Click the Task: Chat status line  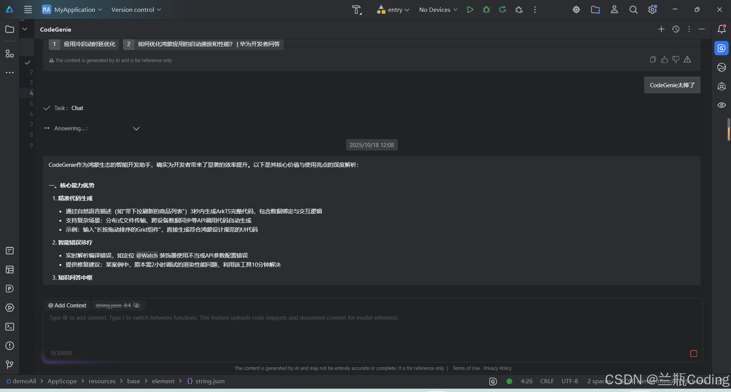click(64, 108)
